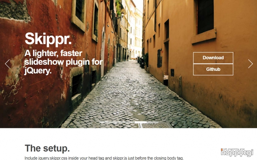Click the happycgi logo watermark
257x160 pixels.
click(237, 152)
